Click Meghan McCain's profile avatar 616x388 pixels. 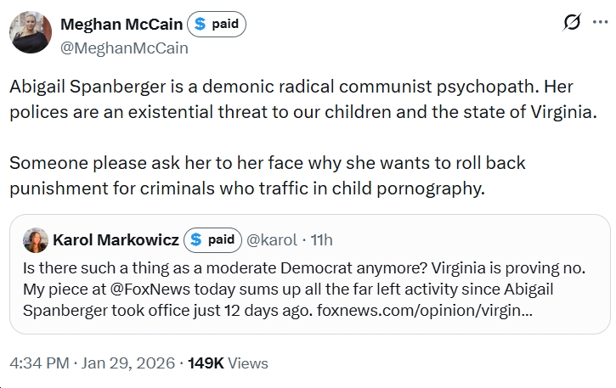[33, 33]
